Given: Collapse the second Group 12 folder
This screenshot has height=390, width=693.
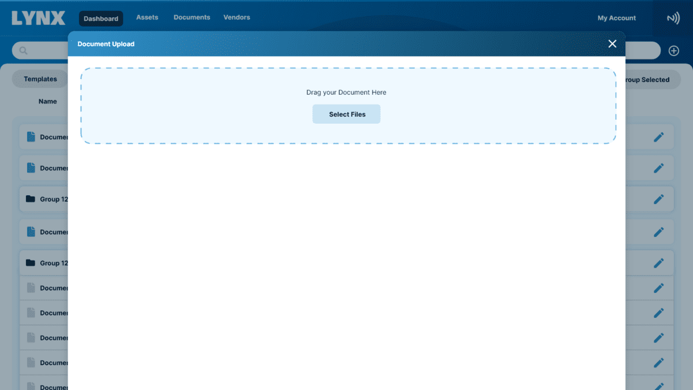Looking at the screenshot, I should 31,263.
